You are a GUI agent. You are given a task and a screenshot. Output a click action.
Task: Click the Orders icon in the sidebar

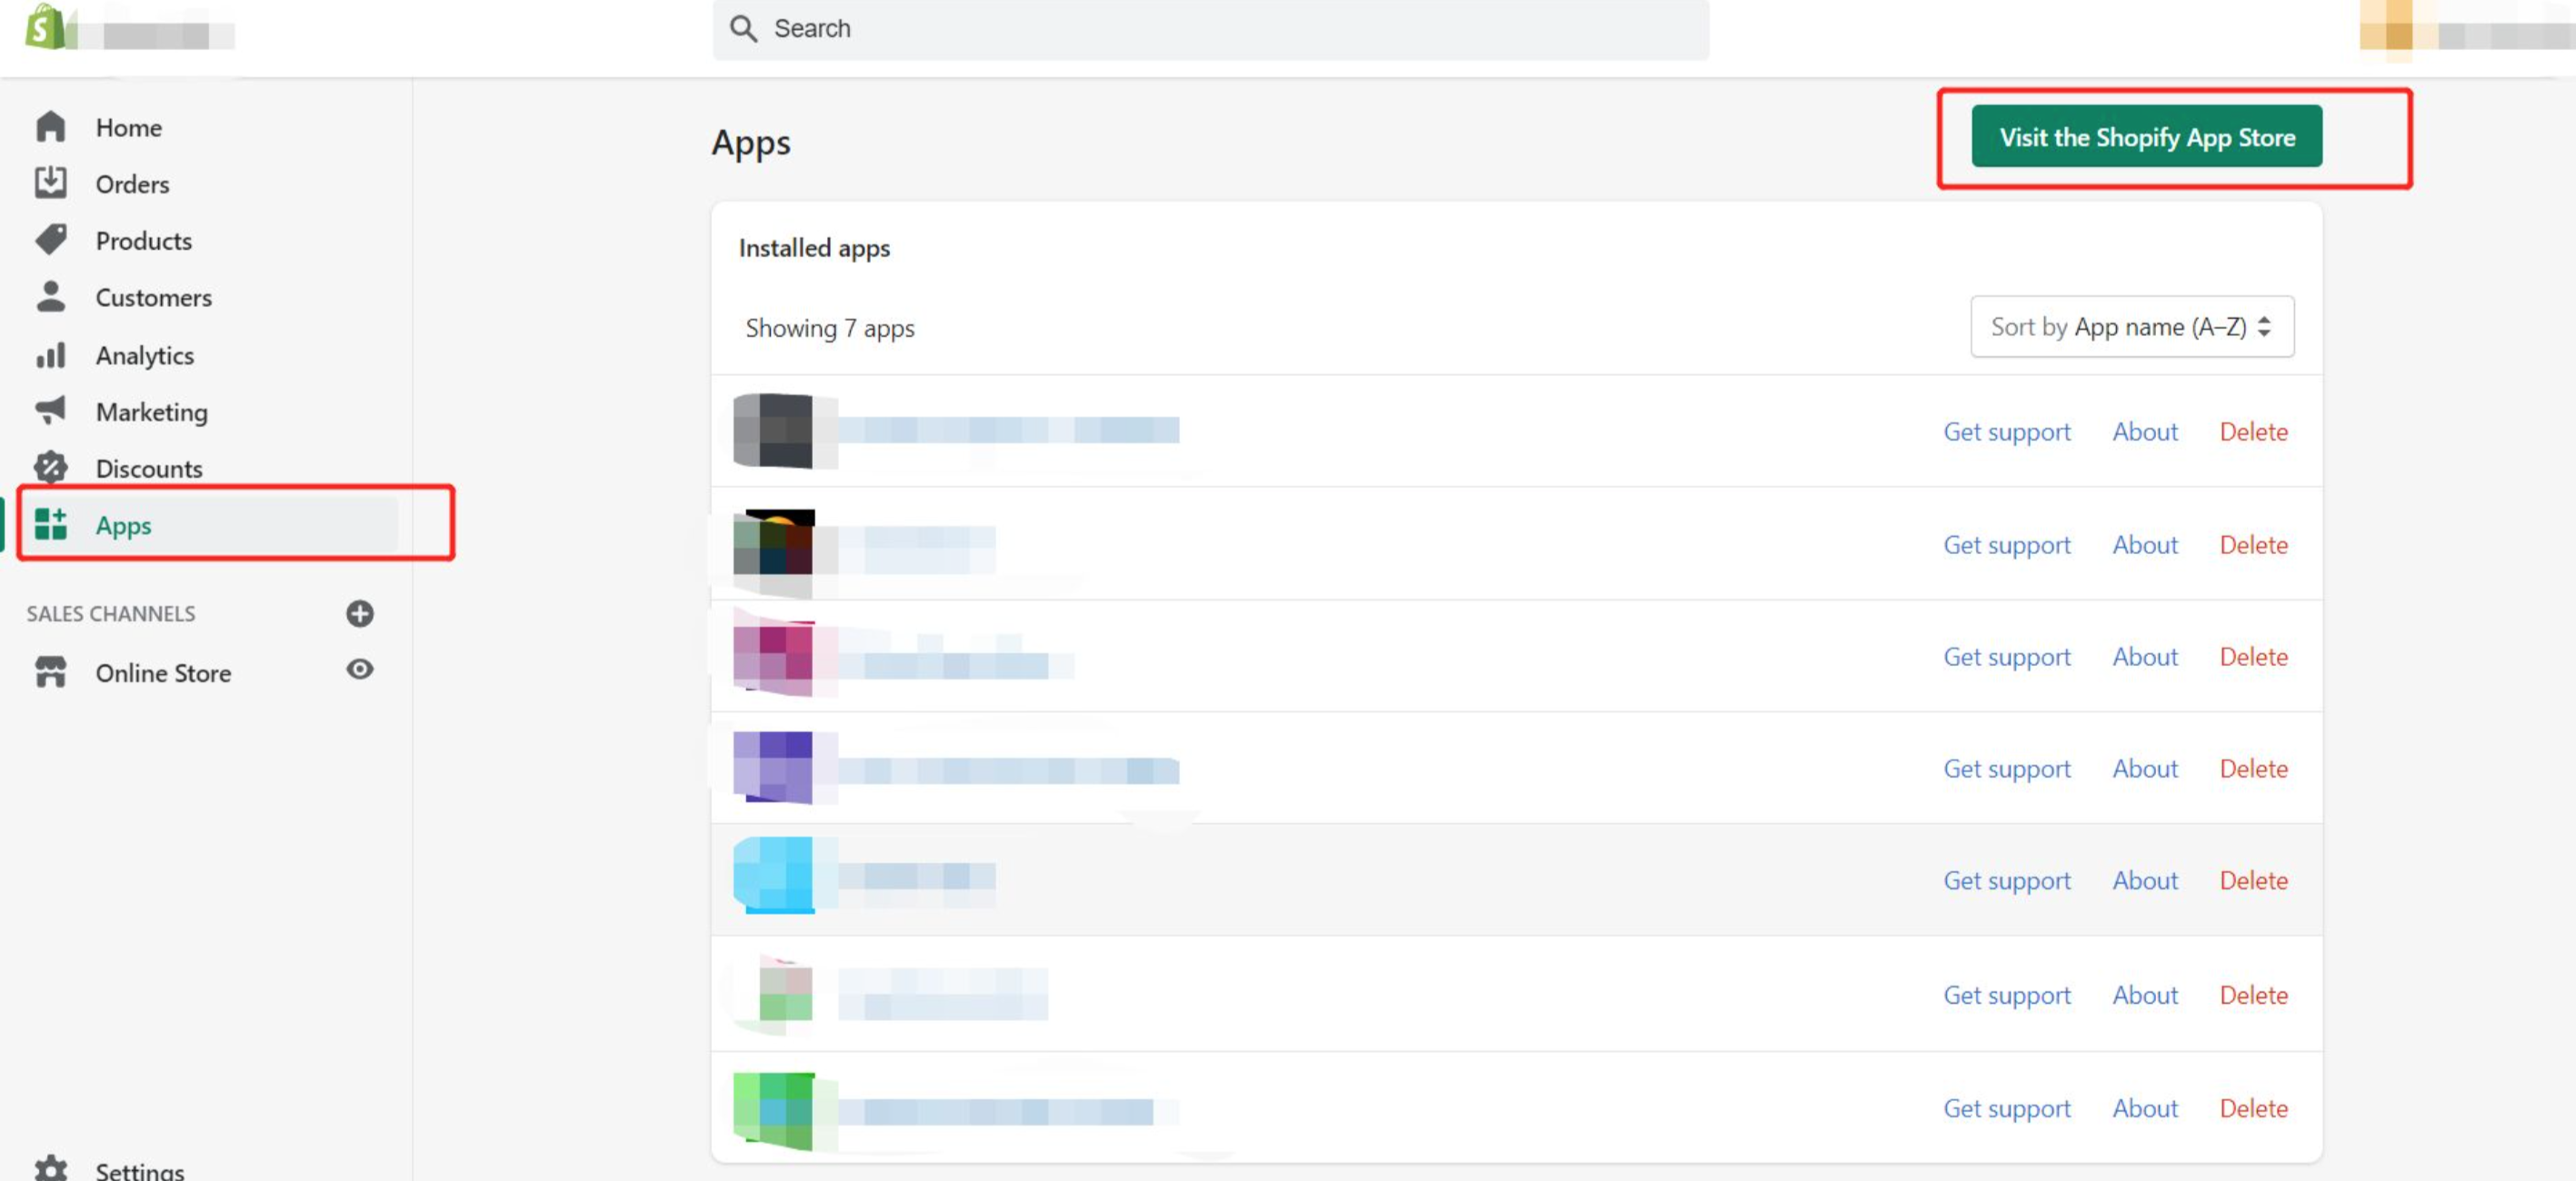(49, 183)
